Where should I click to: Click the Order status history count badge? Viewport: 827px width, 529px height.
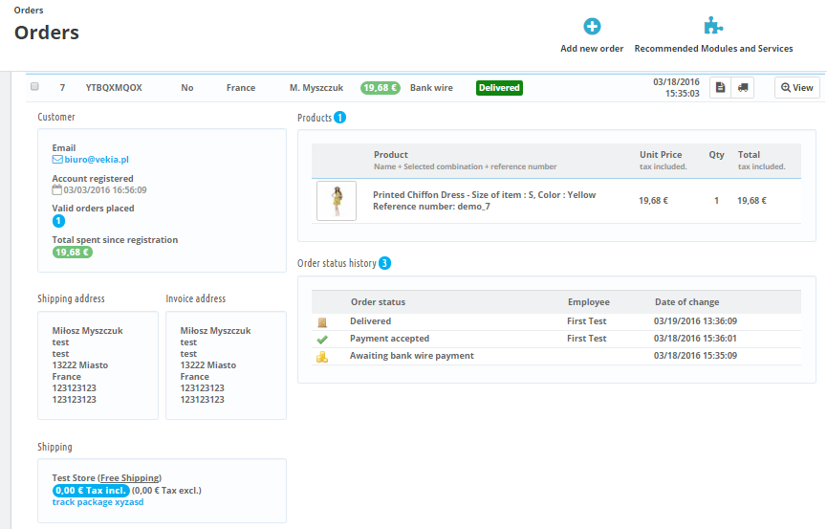point(384,263)
